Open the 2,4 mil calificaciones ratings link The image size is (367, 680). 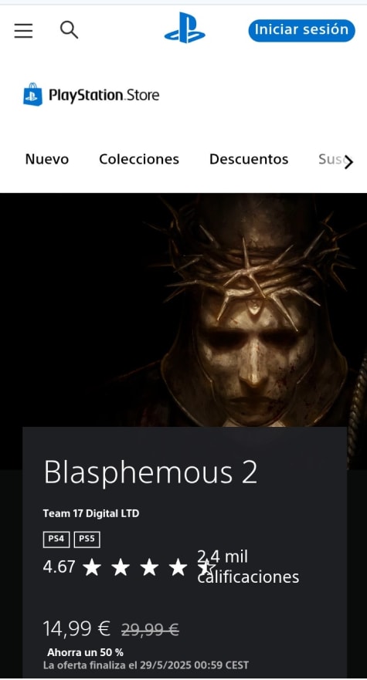tap(248, 567)
